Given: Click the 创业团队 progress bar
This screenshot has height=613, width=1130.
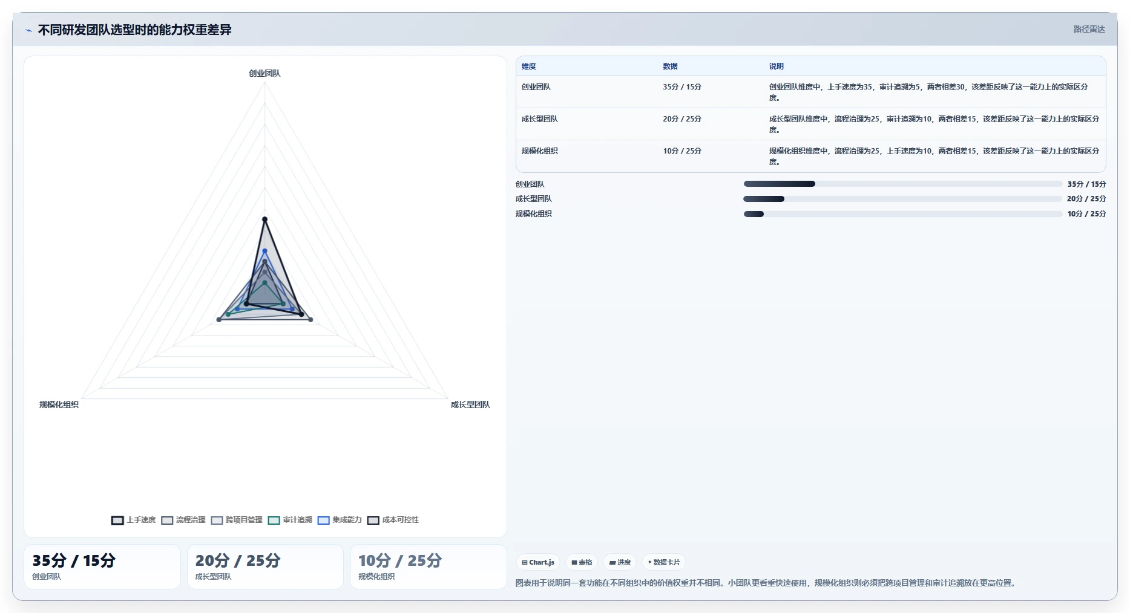Looking at the screenshot, I should pyautogui.click(x=902, y=184).
